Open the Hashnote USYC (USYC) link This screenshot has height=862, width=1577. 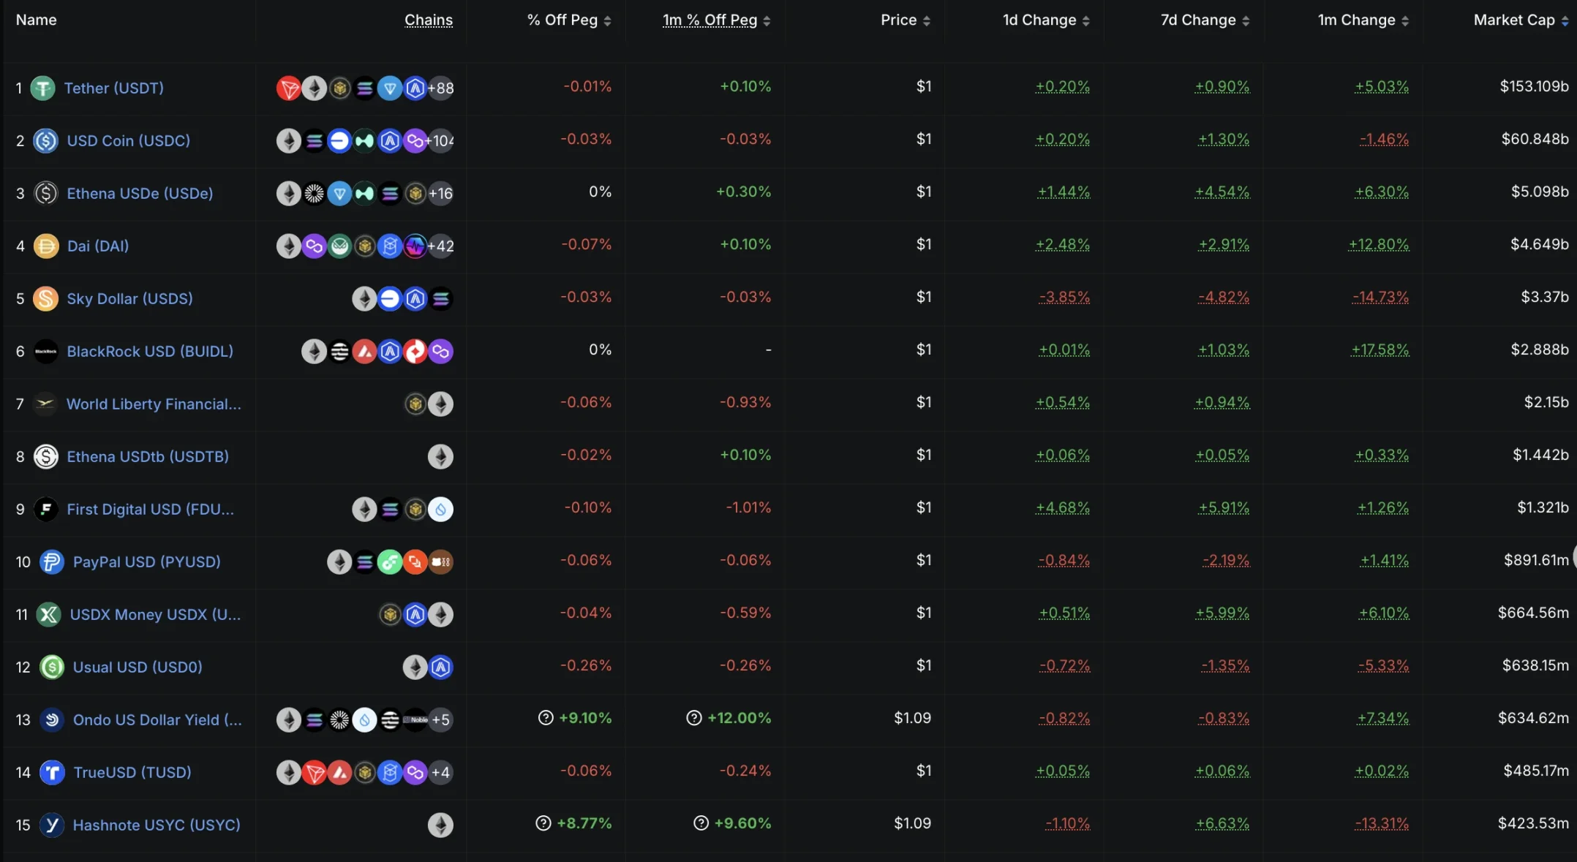(x=157, y=825)
